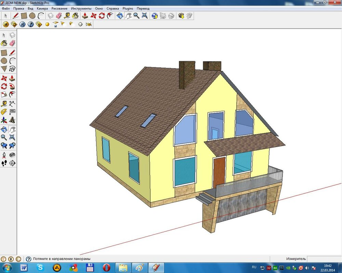
Task: Click the Измеритель measurement input box
Action: (323, 259)
